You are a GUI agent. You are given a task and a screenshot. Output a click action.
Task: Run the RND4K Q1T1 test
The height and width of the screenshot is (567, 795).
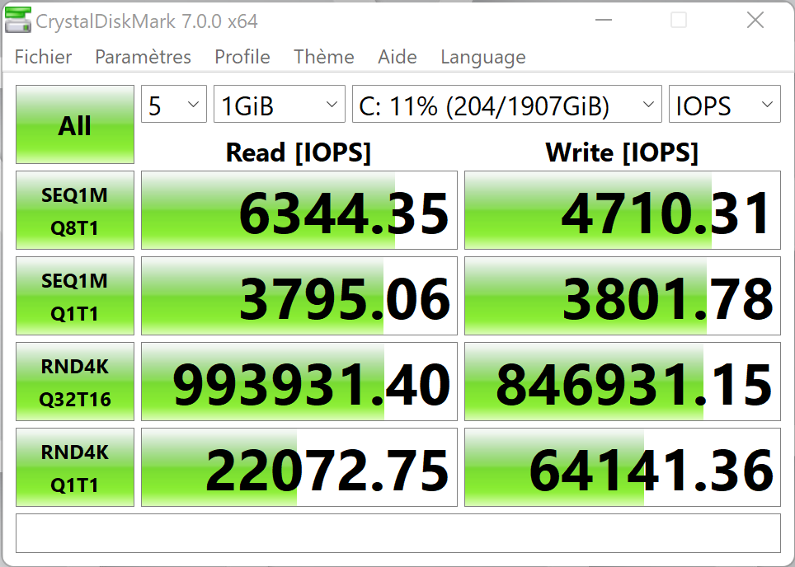point(75,467)
